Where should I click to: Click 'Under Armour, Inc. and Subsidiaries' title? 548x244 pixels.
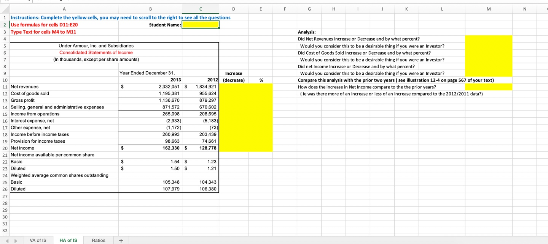(96, 46)
